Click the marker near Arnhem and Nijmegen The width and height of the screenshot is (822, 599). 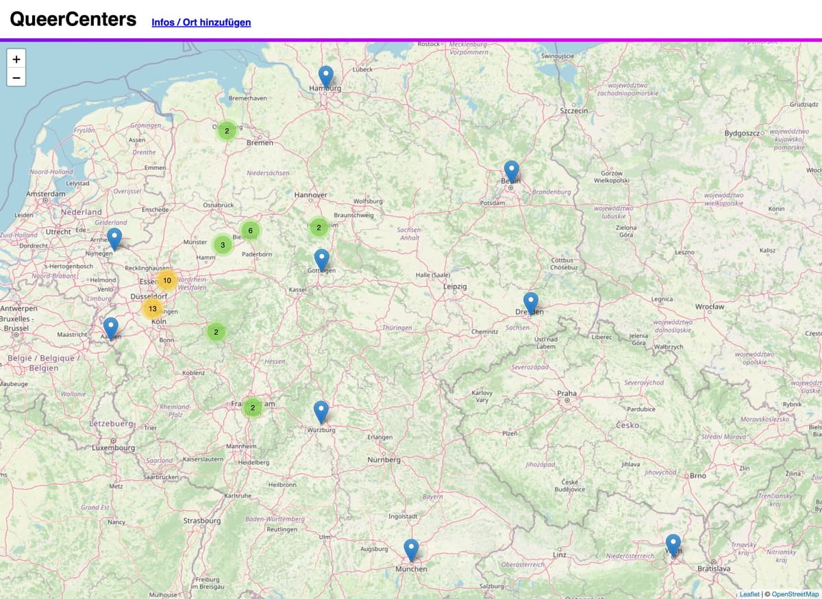[115, 238]
